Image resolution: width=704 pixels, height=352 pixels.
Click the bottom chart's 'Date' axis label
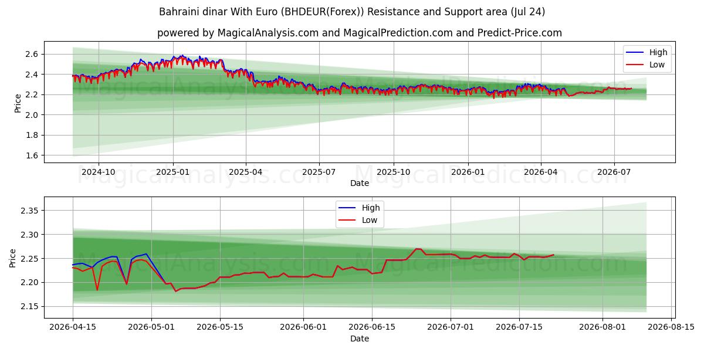click(x=360, y=339)
